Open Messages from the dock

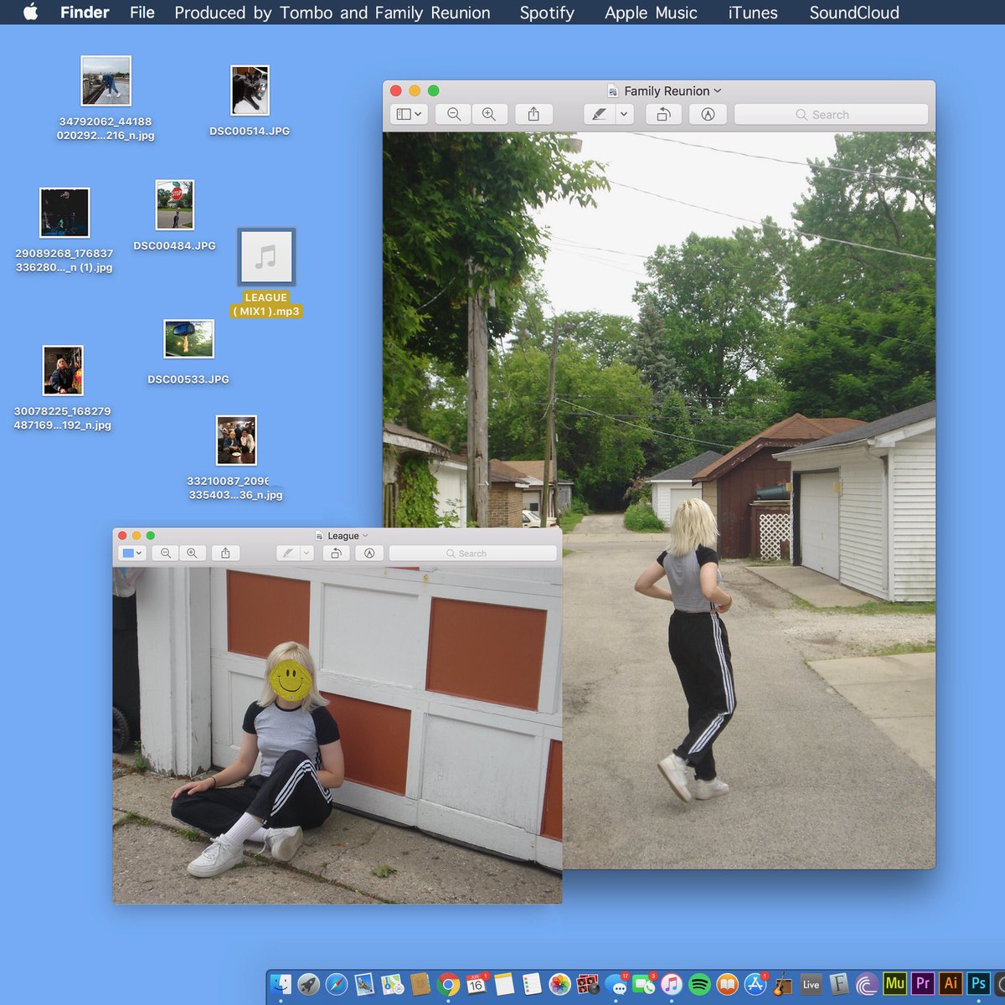click(616, 984)
